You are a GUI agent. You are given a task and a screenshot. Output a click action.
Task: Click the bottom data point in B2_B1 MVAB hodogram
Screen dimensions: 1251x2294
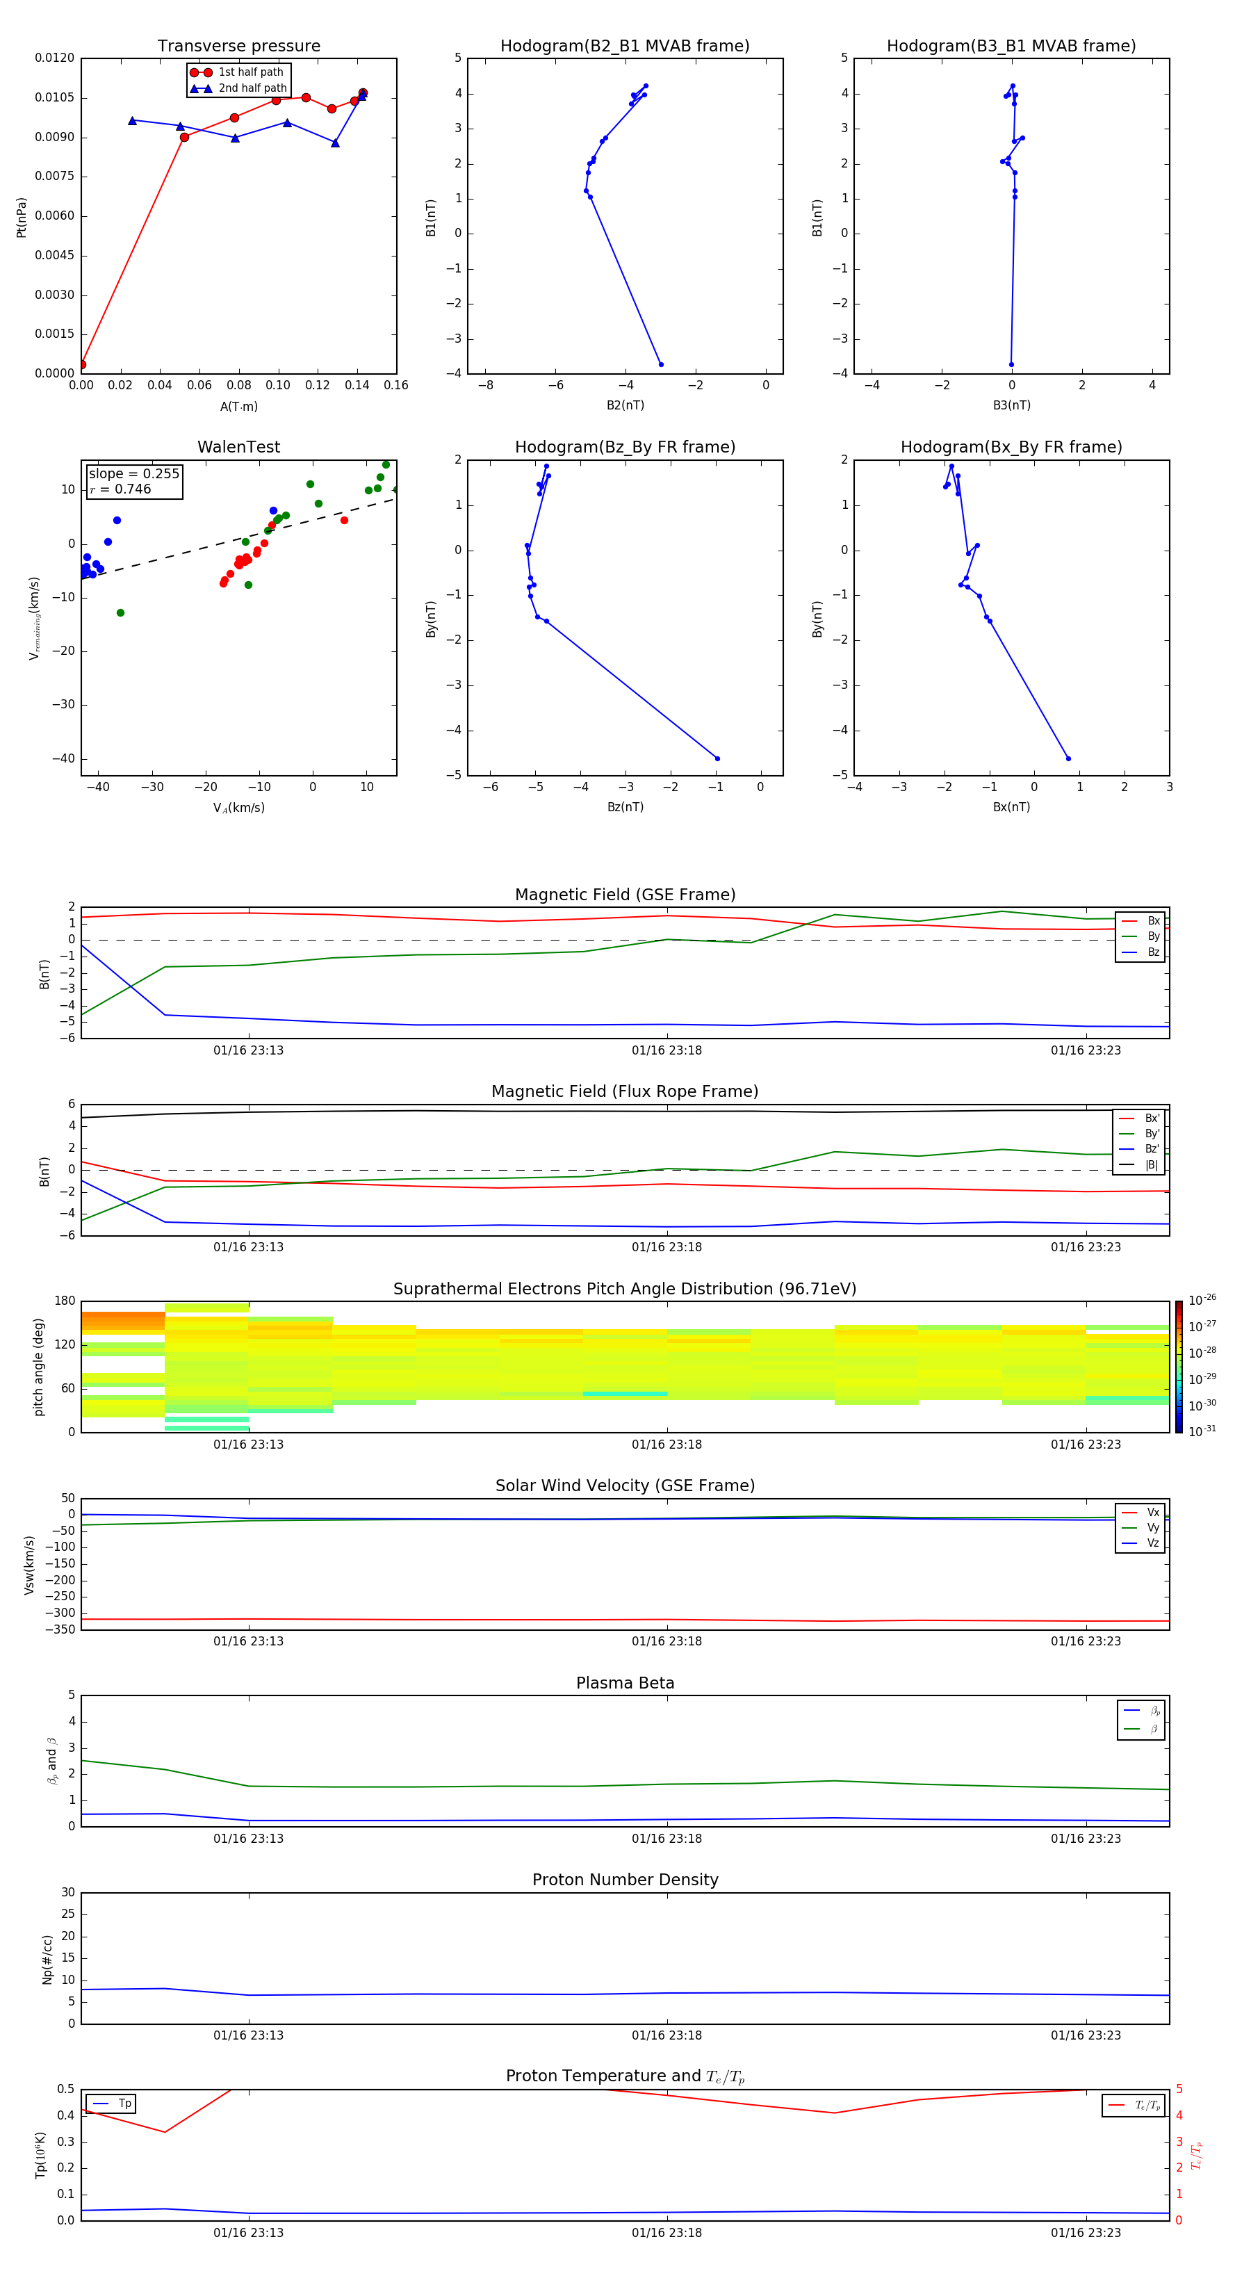pyautogui.click(x=661, y=364)
